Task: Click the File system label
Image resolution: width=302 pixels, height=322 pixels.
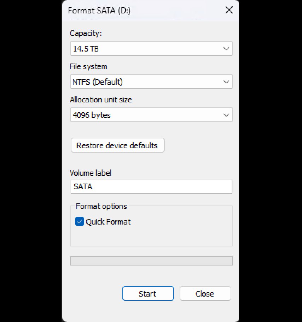Action: pyautogui.click(x=88, y=66)
